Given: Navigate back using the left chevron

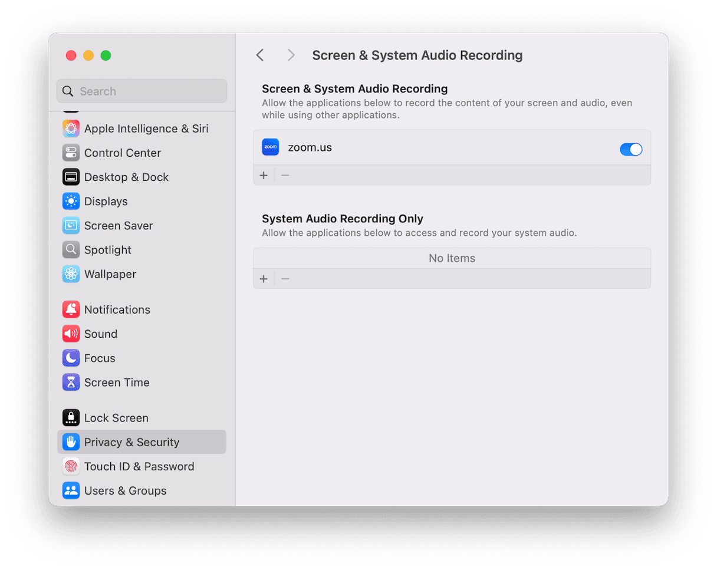Looking at the screenshot, I should pyautogui.click(x=259, y=55).
